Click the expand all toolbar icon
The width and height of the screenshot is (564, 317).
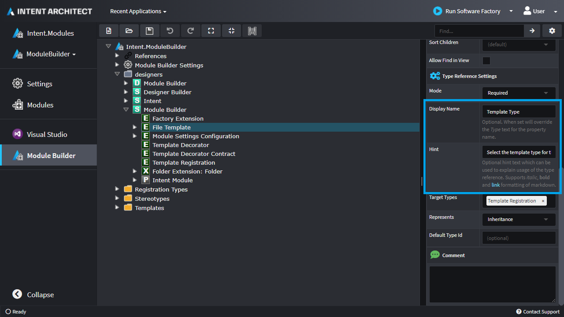tap(211, 31)
